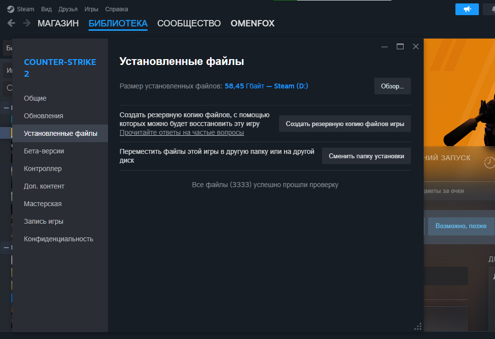The image size is (495, 339).
Task: Click the Обзор... browse button
Action: [x=392, y=86]
